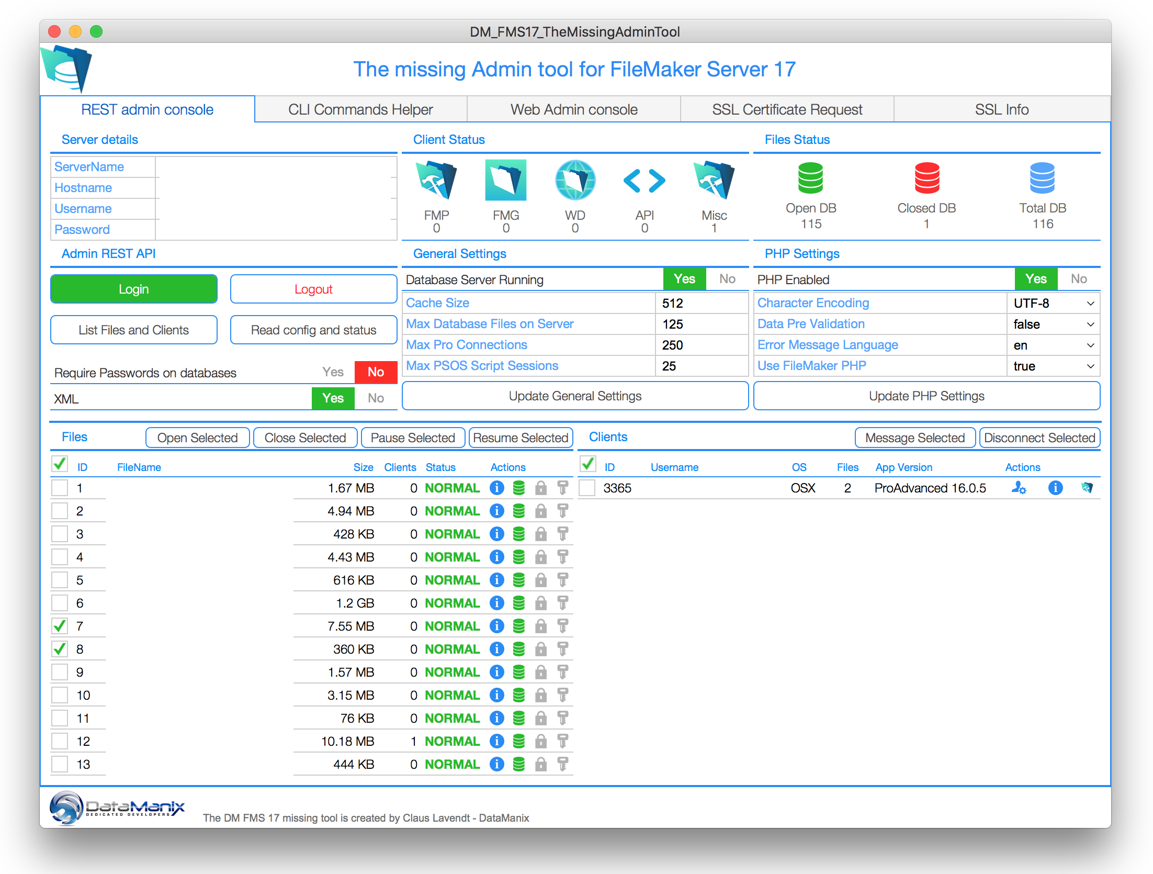The width and height of the screenshot is (1153, 874).
Task: Toggle select-all checkbox in Clients header
Action: 587,464
